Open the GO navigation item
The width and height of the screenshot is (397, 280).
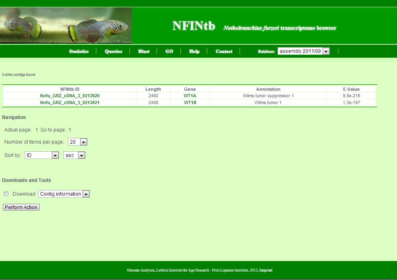point(169,51)
